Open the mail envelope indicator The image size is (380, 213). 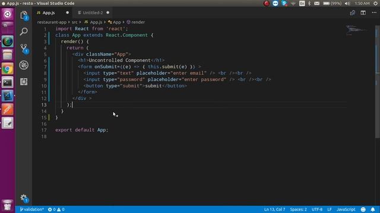pos(316,4)
